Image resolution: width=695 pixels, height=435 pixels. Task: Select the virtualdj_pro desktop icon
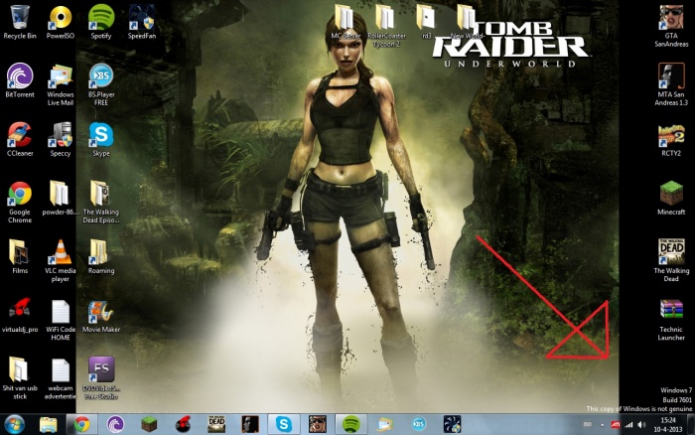20,315
